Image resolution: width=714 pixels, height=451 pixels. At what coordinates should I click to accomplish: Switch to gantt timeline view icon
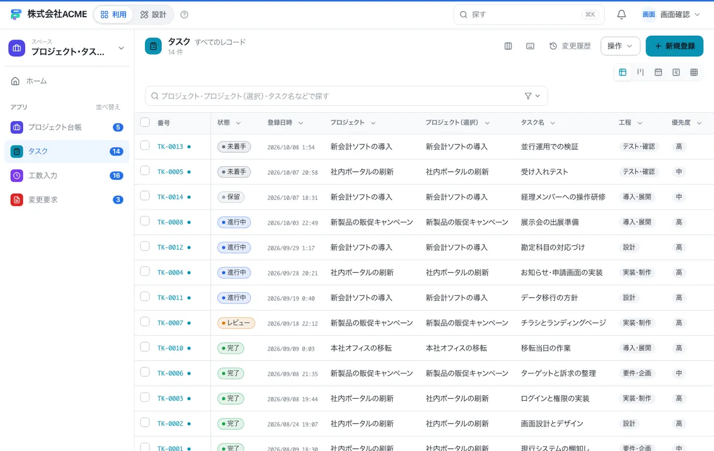click(x=676, y=72)
